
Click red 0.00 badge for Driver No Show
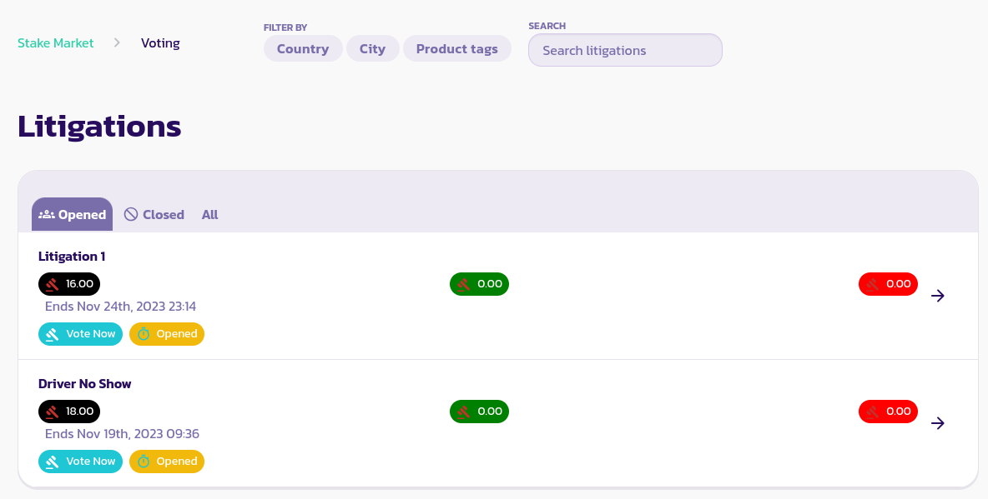click(888, 412)
